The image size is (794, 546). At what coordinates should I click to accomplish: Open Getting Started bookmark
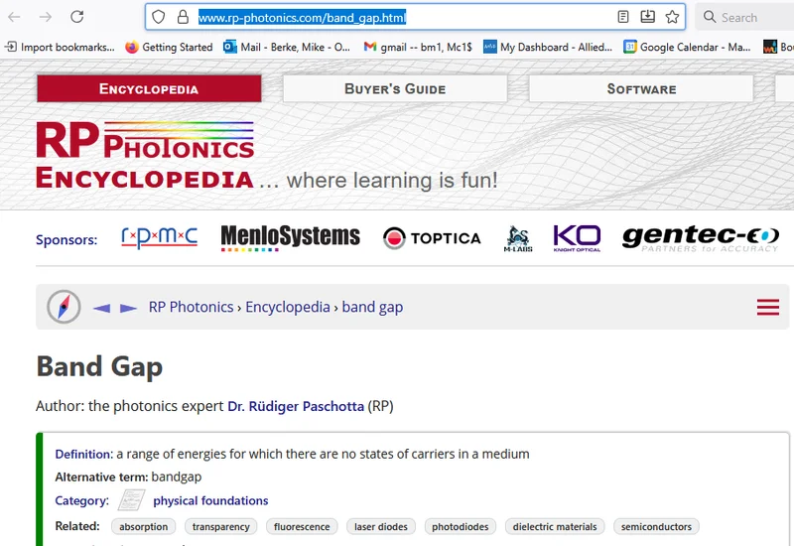[169, 47]
